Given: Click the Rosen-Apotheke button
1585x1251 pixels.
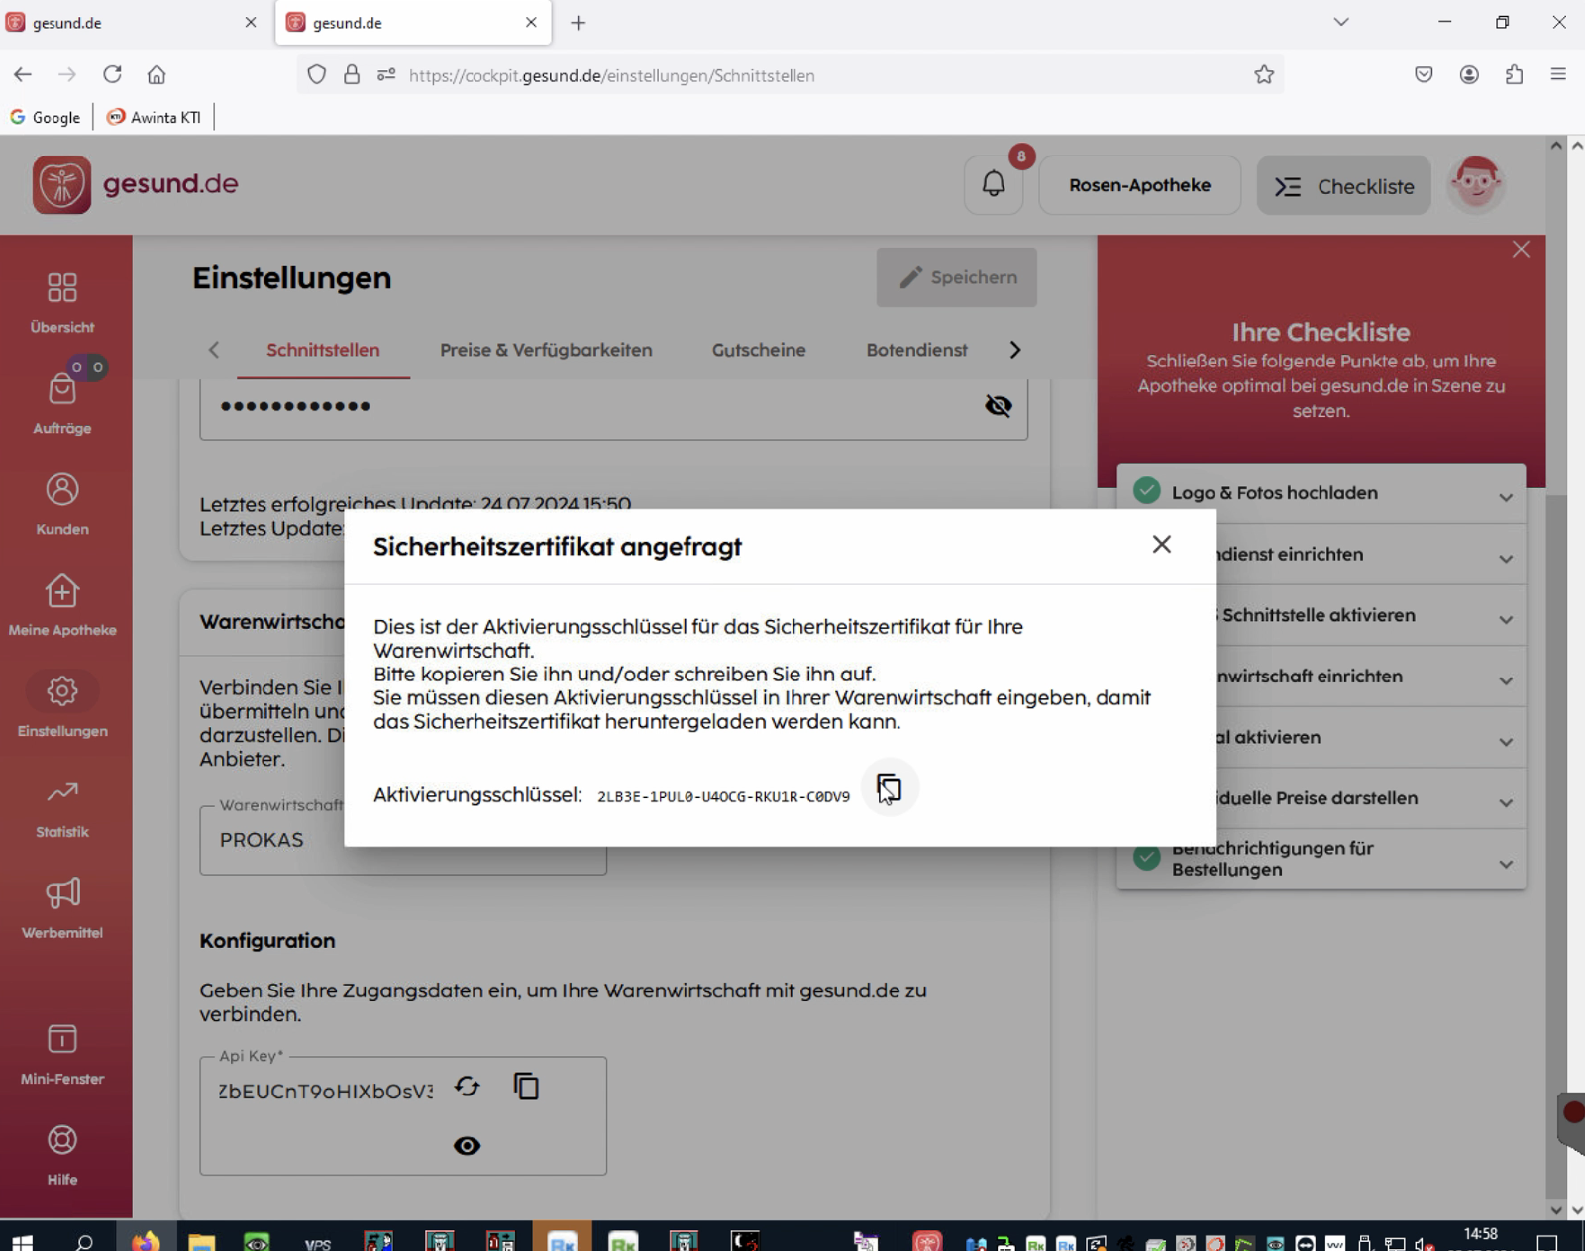Looking at the screenshot, I should pos(1139,185).
